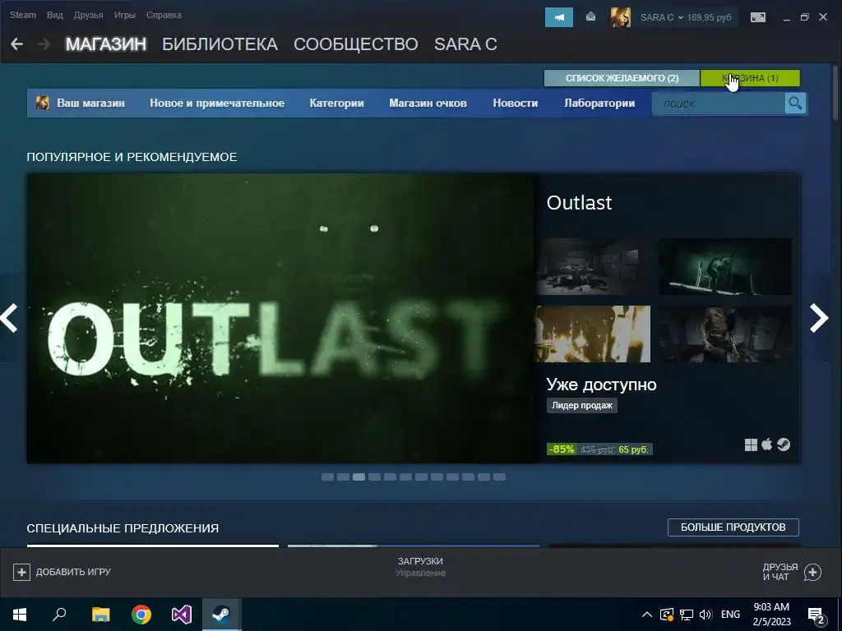The height and width of the screenshot is (631, 842).
Task: Open Ваш магазин dropdown menu
Action: (x=90, y=103)
